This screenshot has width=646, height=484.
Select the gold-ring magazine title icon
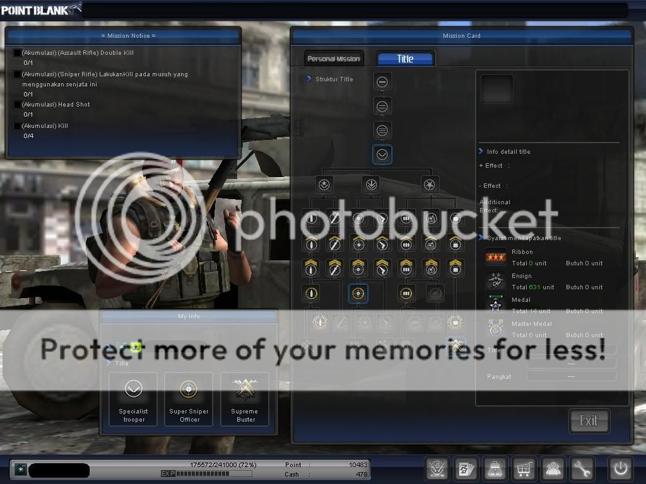tap(406, 294)
